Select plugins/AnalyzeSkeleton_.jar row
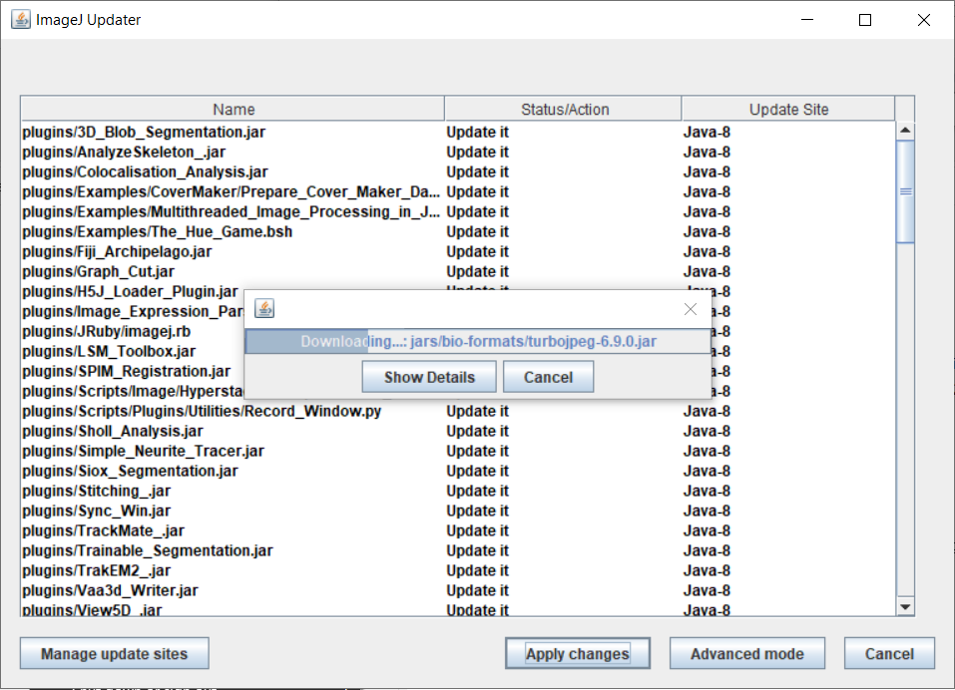 458,153
